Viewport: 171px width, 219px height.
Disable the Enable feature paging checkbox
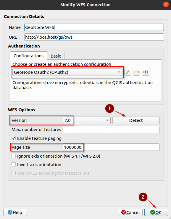[x=14, y=138]
